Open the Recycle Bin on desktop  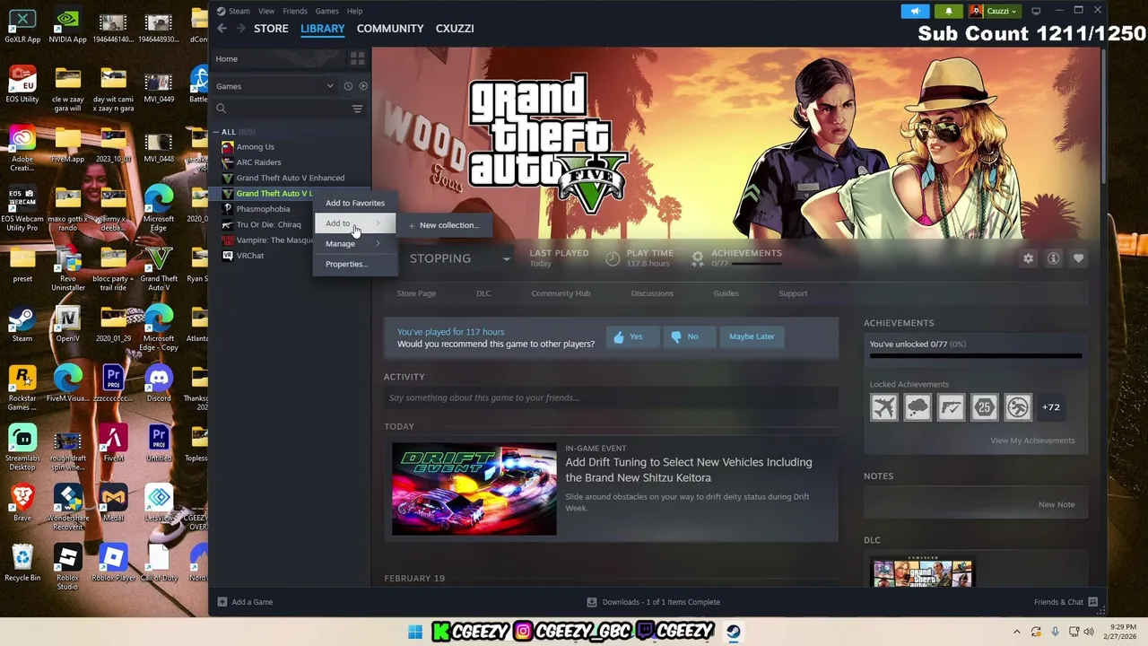tap(22, 563)
